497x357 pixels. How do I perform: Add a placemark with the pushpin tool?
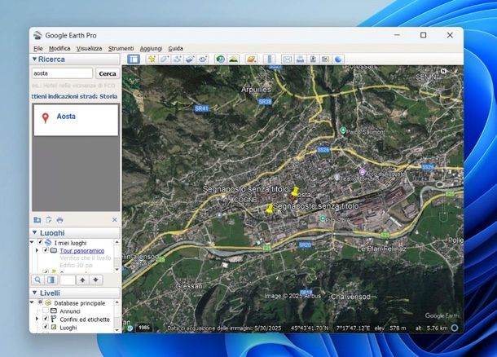pos(152,59)
